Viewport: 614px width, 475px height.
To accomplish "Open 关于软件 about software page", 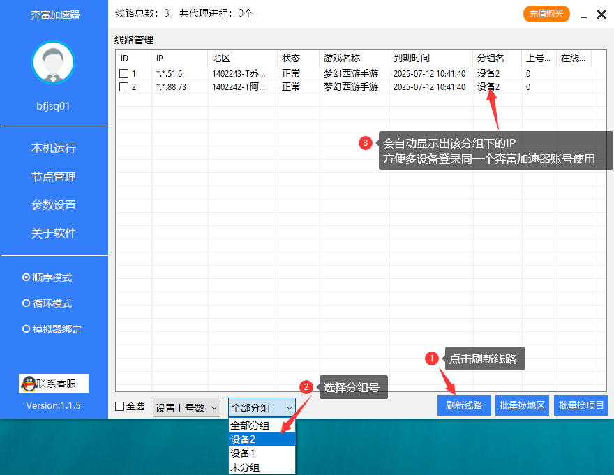I will [53, 232].
